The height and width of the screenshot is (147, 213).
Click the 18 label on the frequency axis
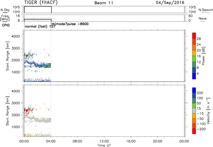tap(18, 16)
